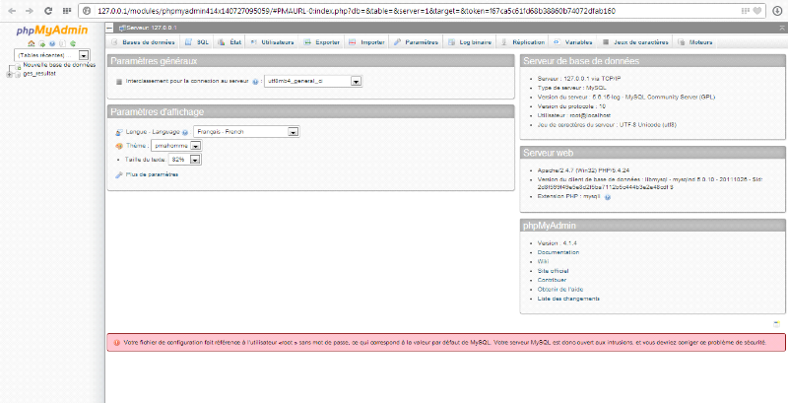Click the ges_resultat database icon
Screen dimensions: 788x403
(18, 74)
